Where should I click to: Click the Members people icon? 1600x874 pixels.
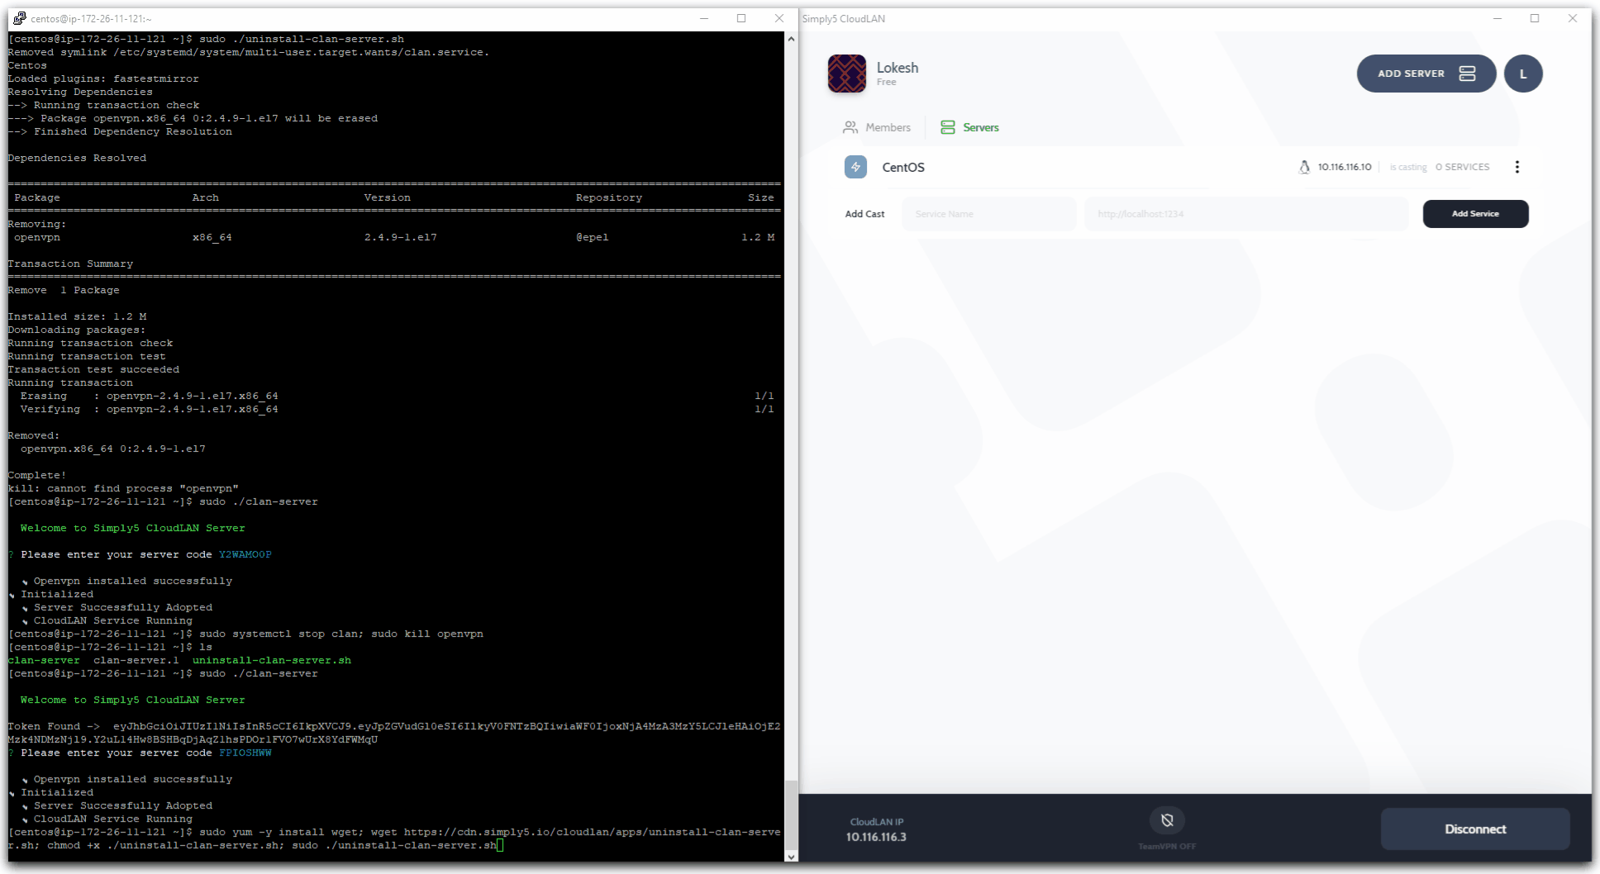pyautogui.click(x=851, y=127)
